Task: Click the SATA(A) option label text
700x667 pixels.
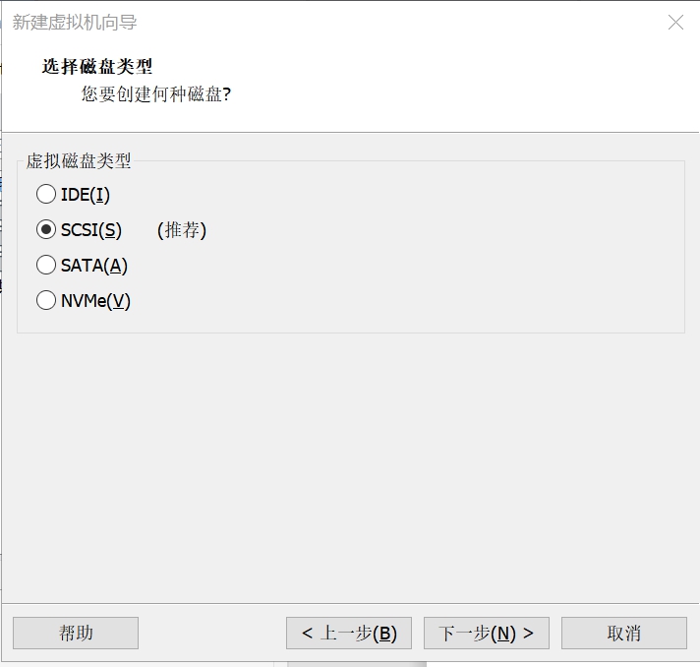Action: click(x=94, y=266)
